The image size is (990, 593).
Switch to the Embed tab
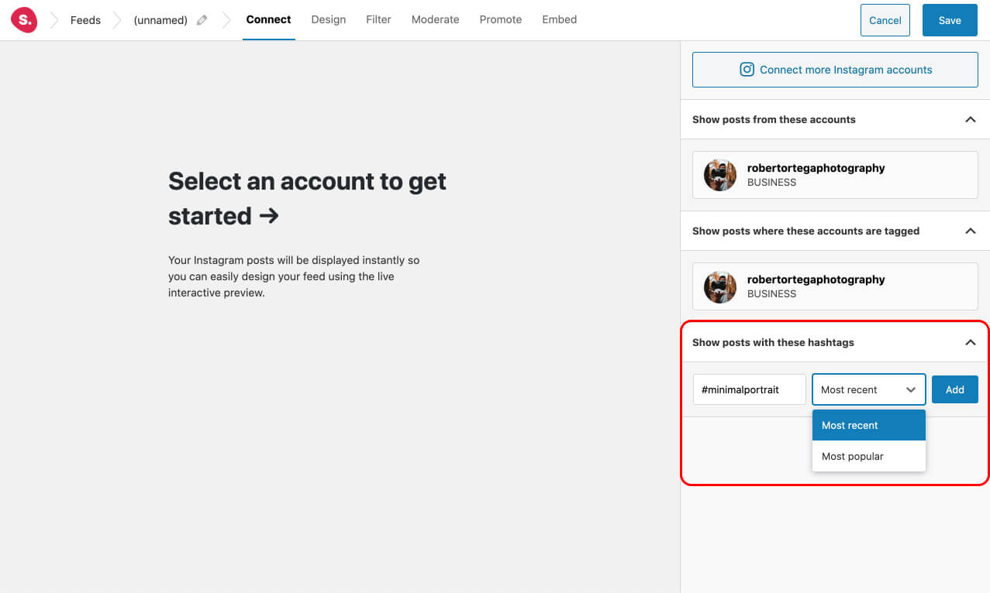tap(560, 19)
